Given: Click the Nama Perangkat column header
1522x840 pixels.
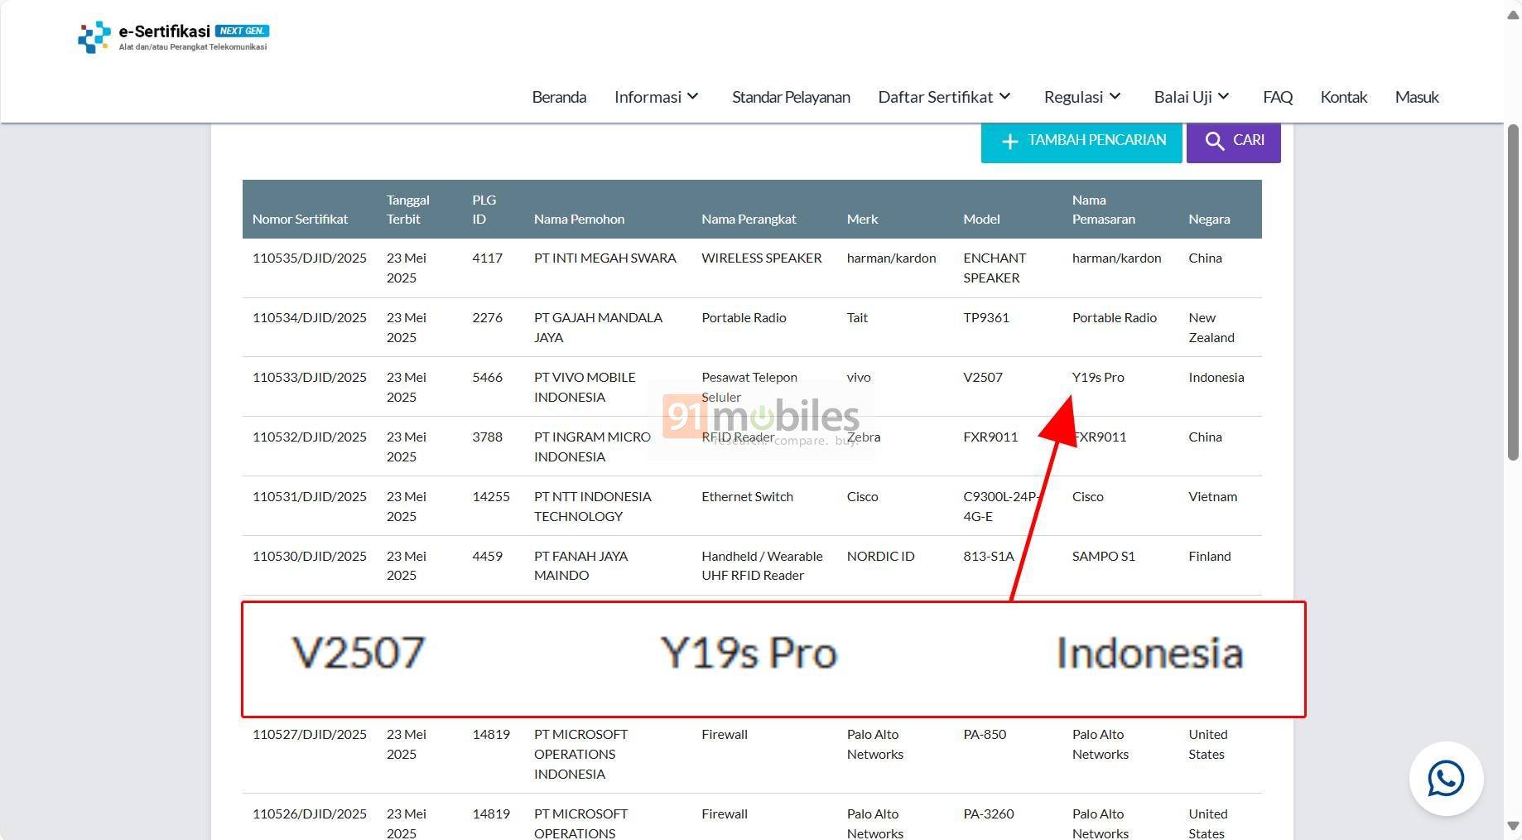Looking at the screenshot, I should 749,219.
